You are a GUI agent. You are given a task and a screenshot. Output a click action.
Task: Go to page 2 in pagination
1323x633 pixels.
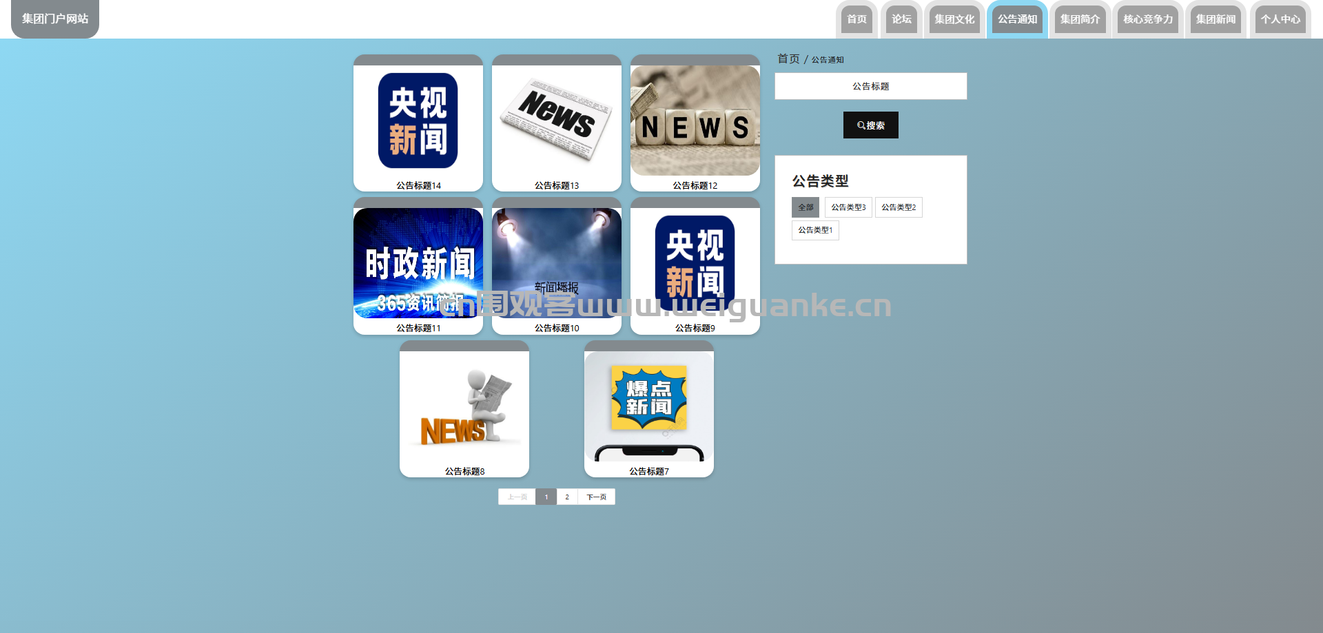(x=567, y=497)
